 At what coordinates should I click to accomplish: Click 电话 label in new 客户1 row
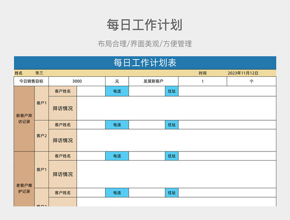[x=117, y=91]
